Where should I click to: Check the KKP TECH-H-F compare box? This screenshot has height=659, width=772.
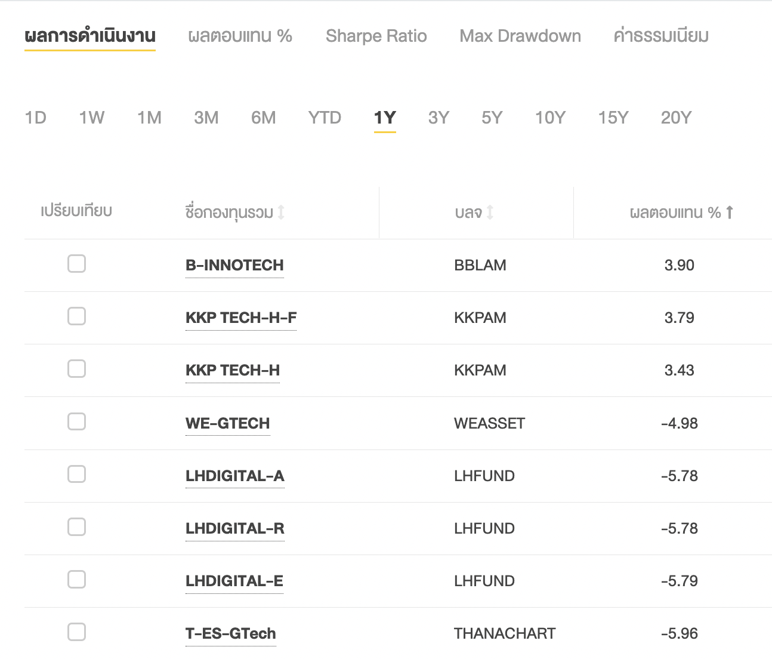[x=76, y=316]
